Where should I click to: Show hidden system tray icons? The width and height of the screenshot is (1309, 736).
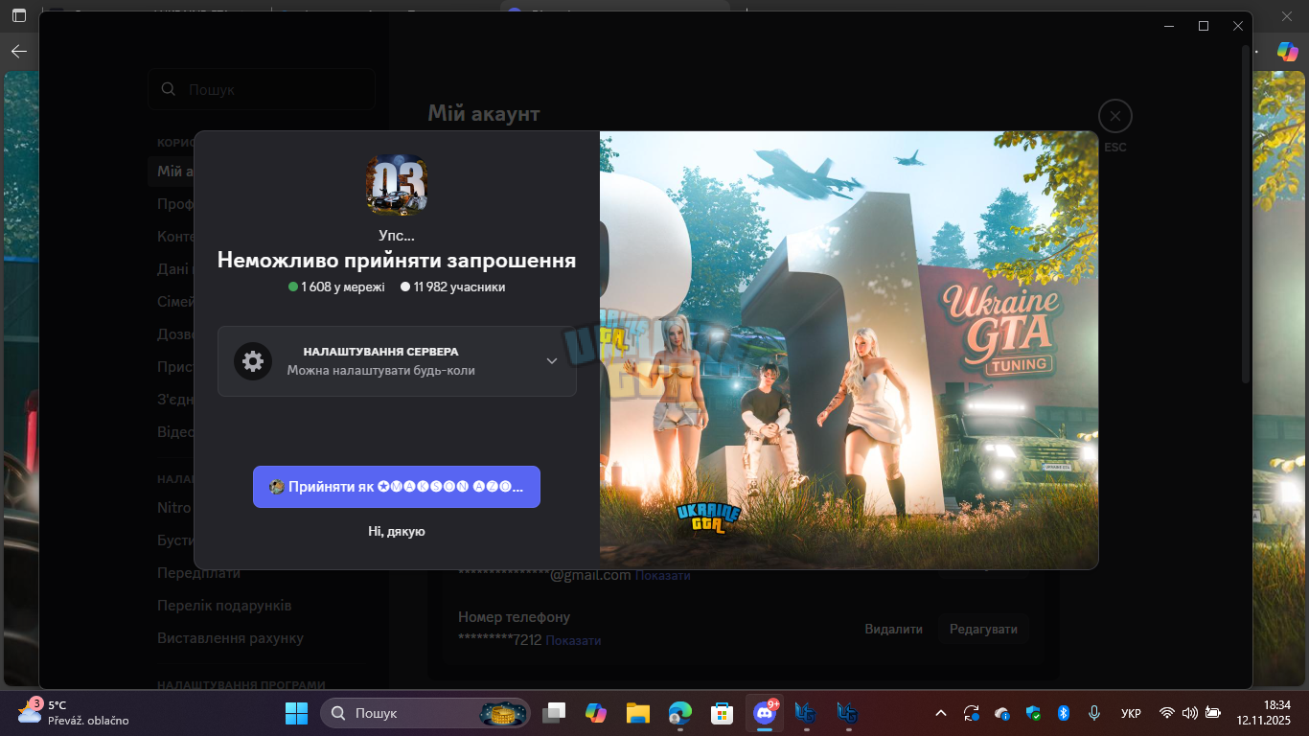coord(941,713)
